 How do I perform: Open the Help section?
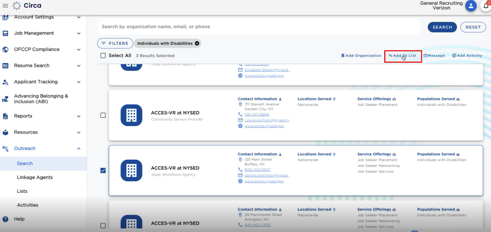point(19,219)
